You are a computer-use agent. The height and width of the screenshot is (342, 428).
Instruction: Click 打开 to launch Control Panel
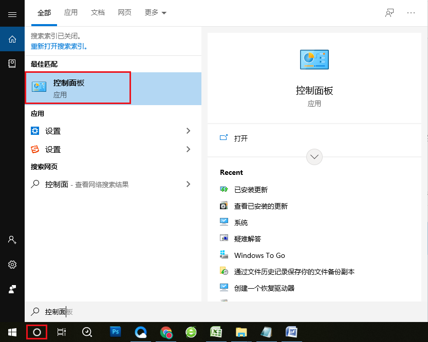(x=241, y=138)
